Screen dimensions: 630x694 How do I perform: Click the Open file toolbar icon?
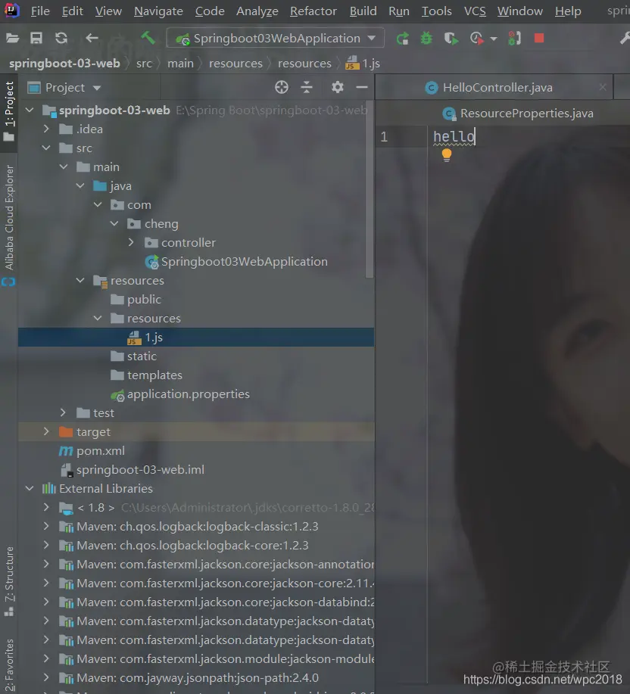12,39
